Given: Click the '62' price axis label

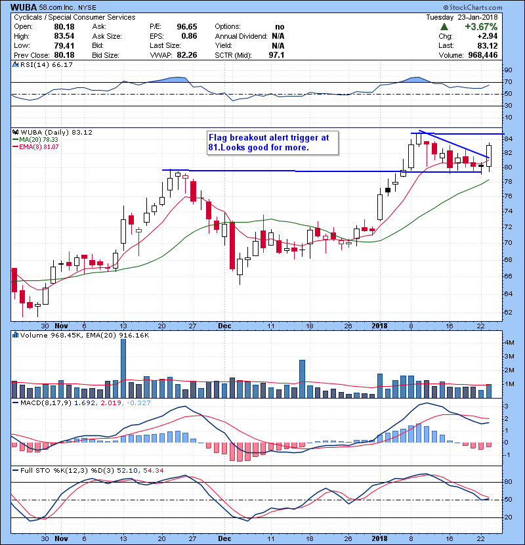Looking at the screenshot, I should point(508,312).
